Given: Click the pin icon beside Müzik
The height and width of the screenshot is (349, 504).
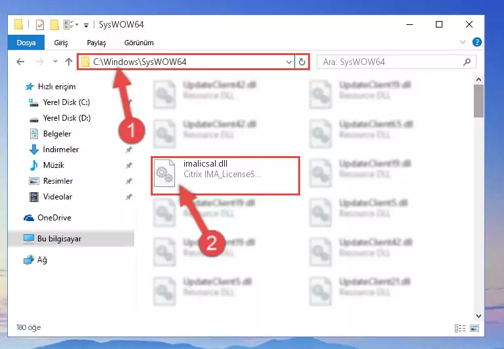Looking at the screenshot, I should click(129, 165).
